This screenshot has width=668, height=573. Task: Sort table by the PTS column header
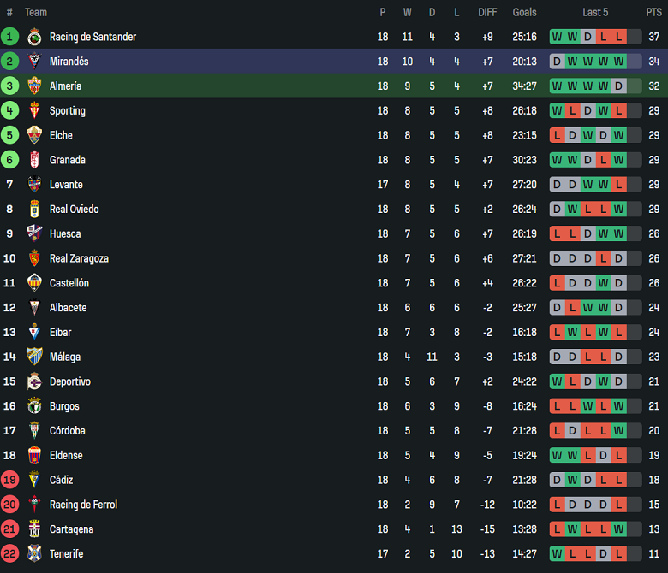pyautogui.click(x=654, y=12)
